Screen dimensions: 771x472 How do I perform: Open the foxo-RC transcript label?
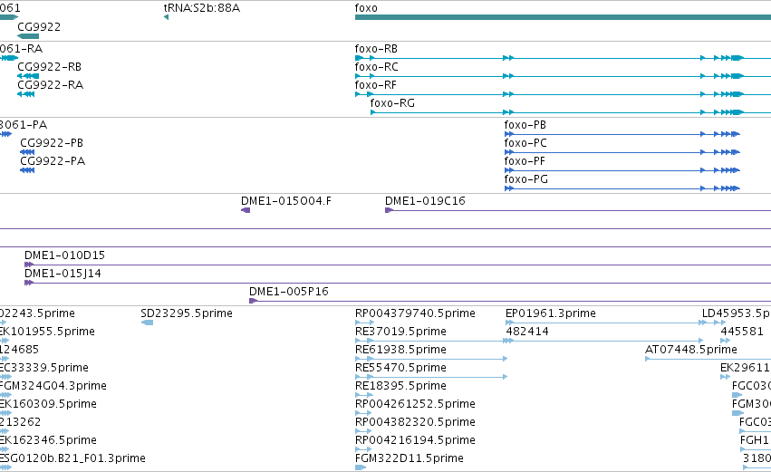point(376,67)
